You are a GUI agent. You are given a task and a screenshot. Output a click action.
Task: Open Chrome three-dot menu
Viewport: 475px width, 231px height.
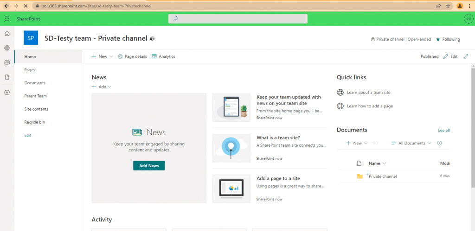[469, 6]
